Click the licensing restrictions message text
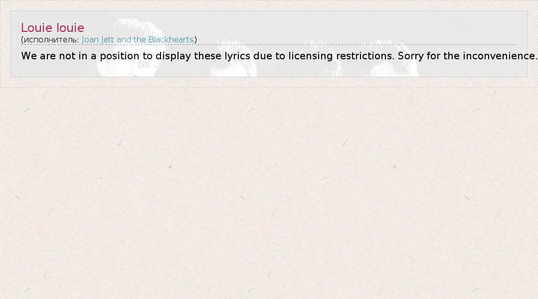The height and width of the screenshot is (299, 538). coord(279,56)
